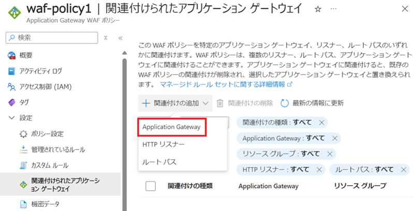This screenshot has height=211, width=414.
Task: Clear the sidebar search with the X
Action: click(x=106, y=38)
